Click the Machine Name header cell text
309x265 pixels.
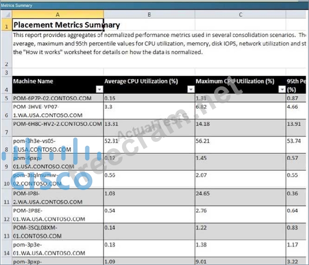point(33,81)
